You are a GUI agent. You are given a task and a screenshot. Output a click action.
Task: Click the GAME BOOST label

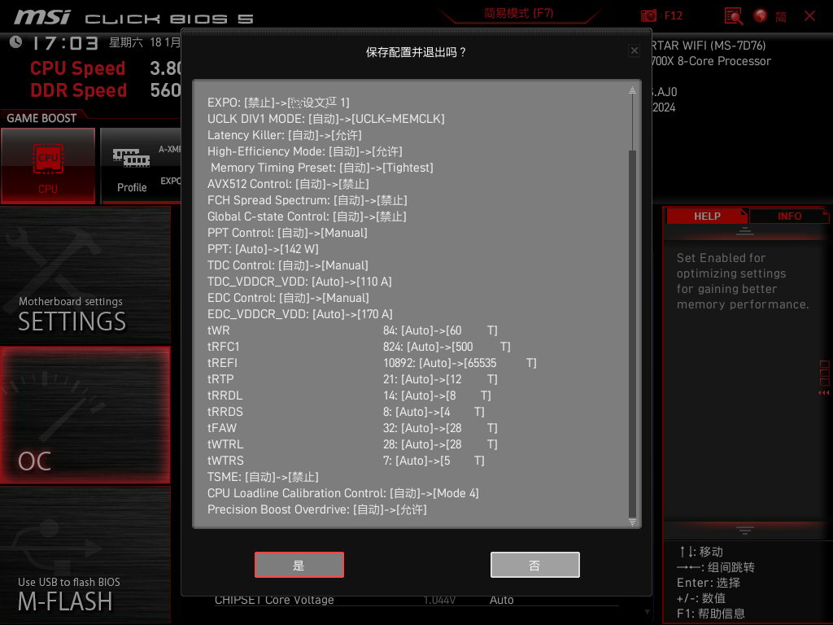point(41,118)
